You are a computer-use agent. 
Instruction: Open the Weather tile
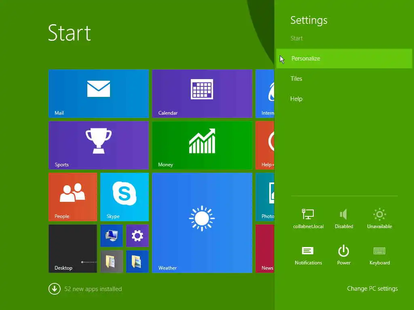coord(202,223)
